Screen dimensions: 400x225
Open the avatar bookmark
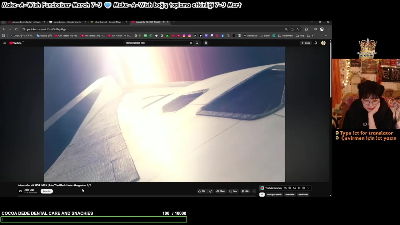[x=265, y=36]
